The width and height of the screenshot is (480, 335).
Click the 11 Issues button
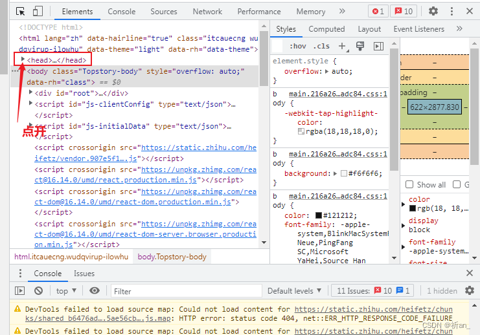[372, 290]
